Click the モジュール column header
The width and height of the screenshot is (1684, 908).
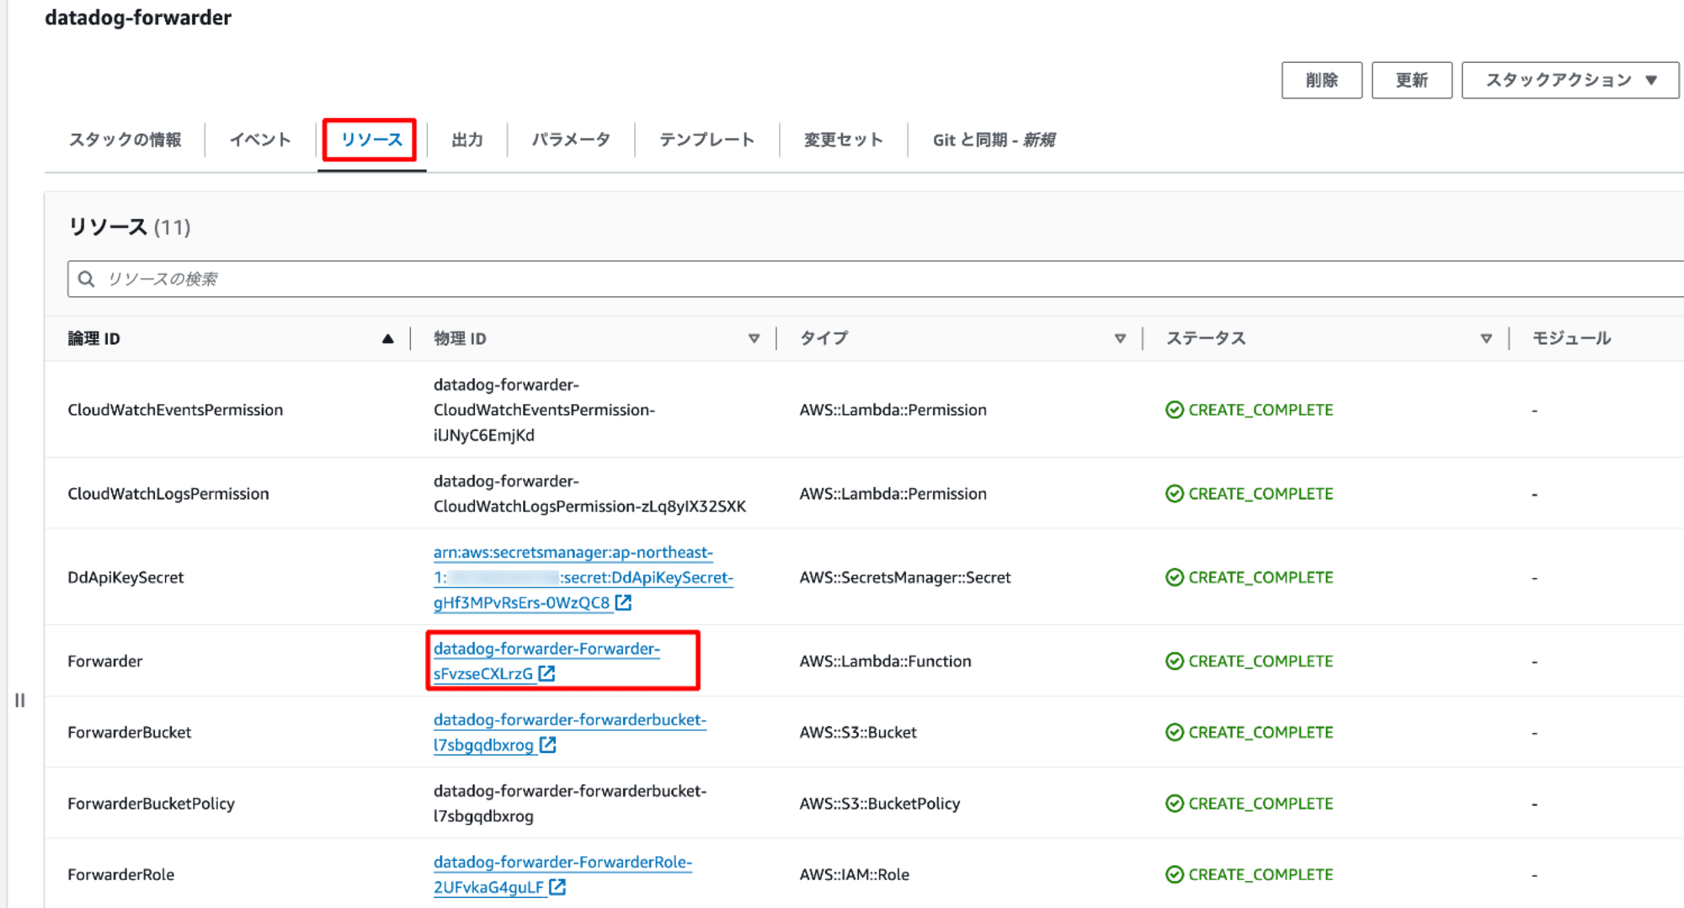(x=1571, y=338)
